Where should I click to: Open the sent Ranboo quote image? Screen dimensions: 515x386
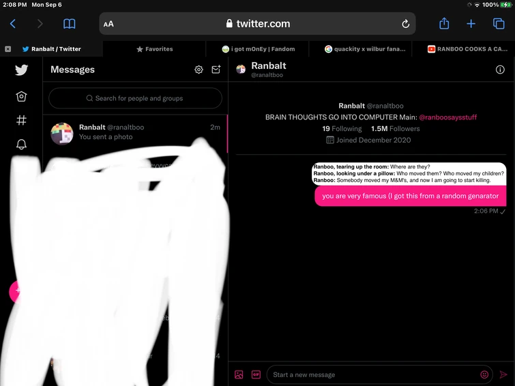(x=409, y=173)
